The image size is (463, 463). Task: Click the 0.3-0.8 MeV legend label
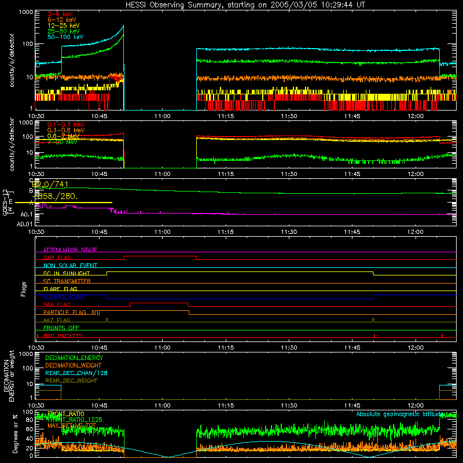point(66,130)
